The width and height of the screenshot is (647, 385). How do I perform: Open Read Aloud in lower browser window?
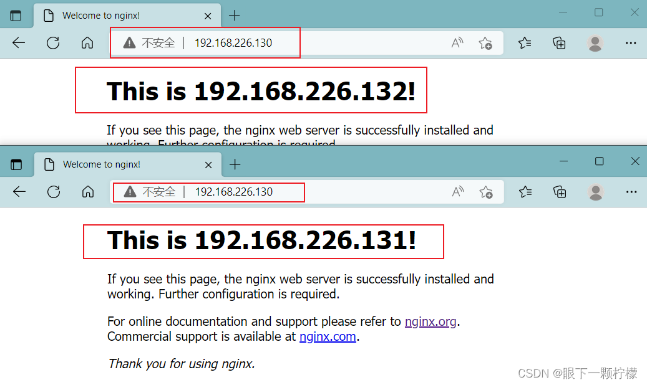[x=458, y=192]
